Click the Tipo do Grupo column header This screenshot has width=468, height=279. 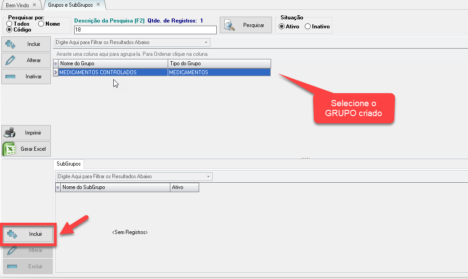(x=219, y=63)
